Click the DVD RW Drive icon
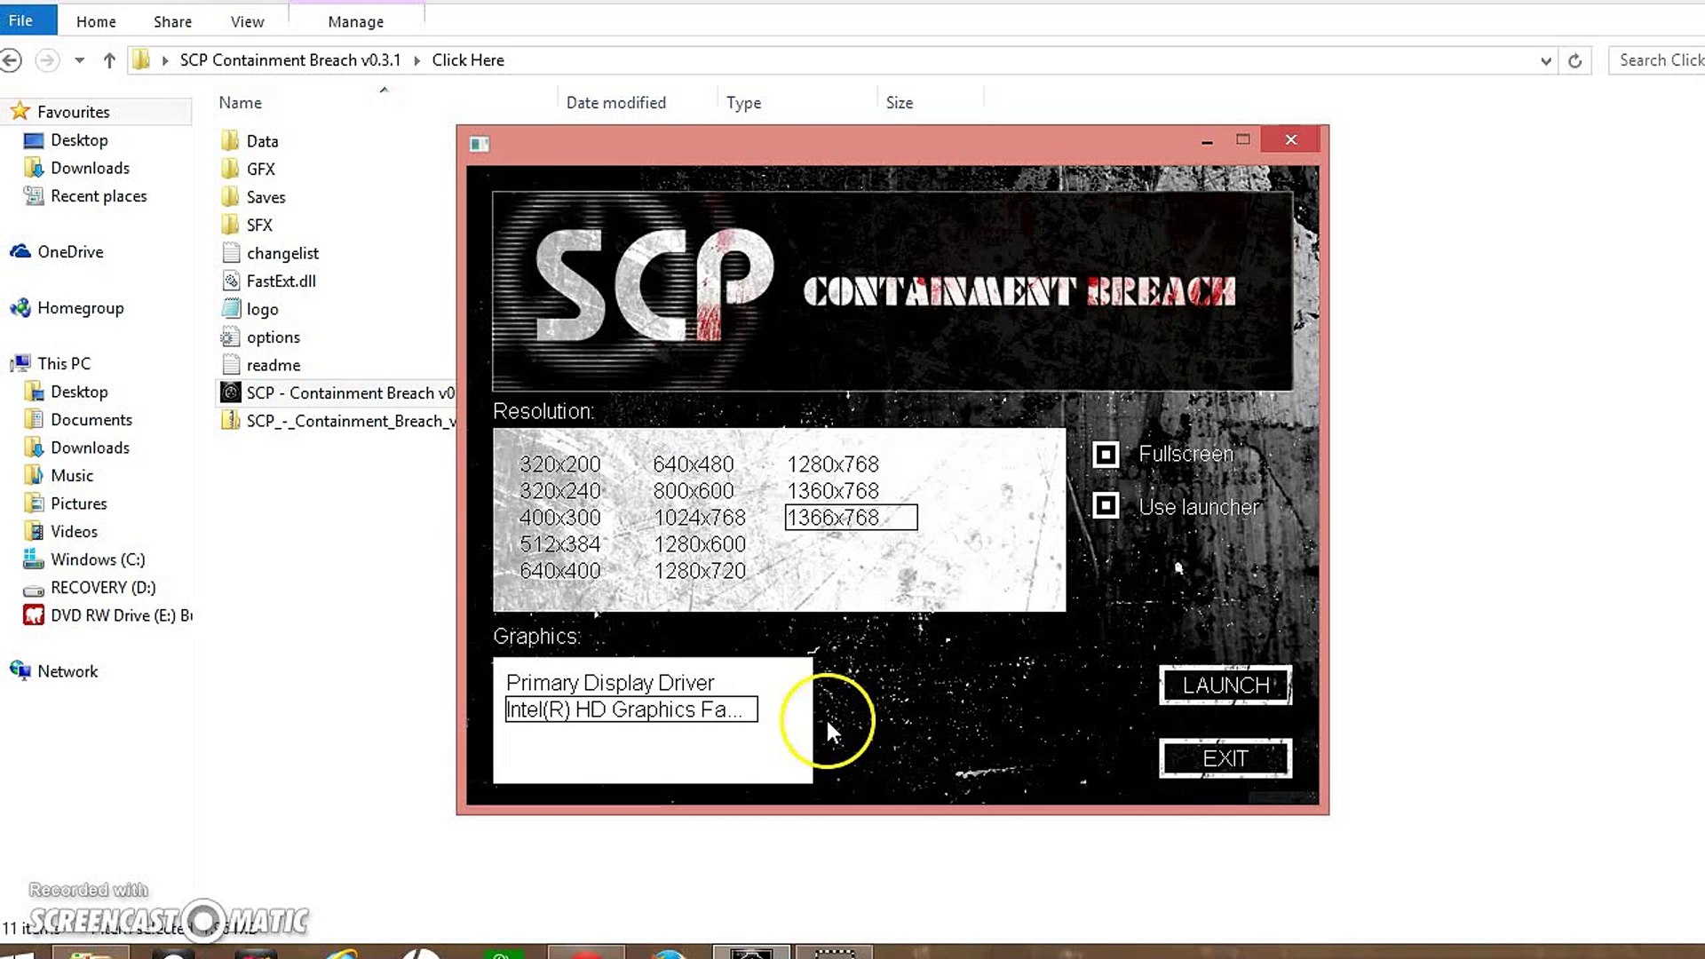This screenshot has width=1705, height=959. (34, 615)
